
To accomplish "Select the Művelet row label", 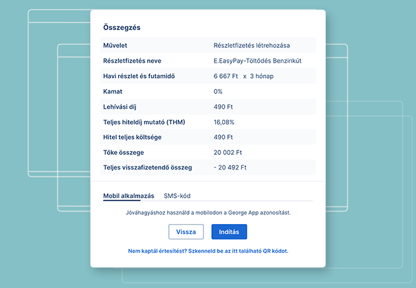I will click(115, 45).
